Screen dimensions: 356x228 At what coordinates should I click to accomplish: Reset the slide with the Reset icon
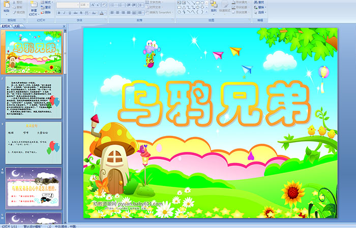click(42, 8)
